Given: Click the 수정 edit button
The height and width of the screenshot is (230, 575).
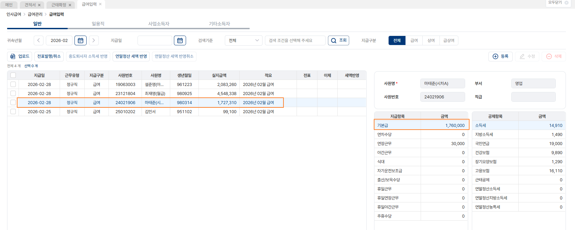Looking at the screenshot, I should tap(527, 56).
